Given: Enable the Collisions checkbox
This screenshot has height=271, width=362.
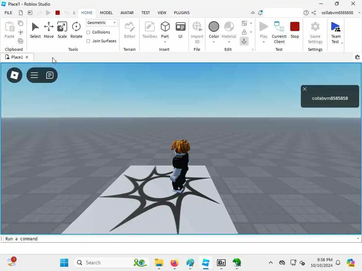Looking at the screenshot, I should (x=88, y=32).
